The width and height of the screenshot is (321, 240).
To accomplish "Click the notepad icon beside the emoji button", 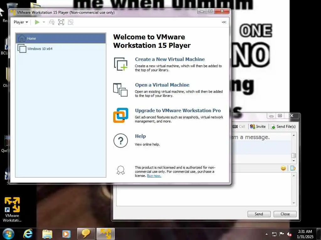I will pyautogui.click(x=293, y=168).
